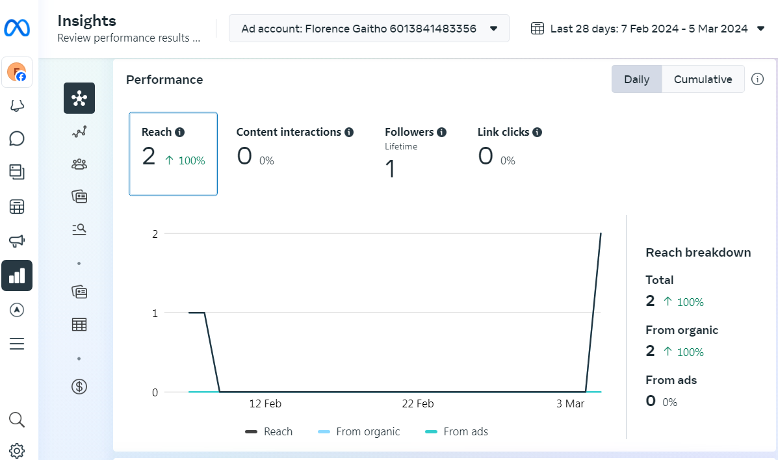Image resolution: width=778 pixels, height=460 pixels.
Task: Open the Ad account selector dropdown
Action: (369, 28)
